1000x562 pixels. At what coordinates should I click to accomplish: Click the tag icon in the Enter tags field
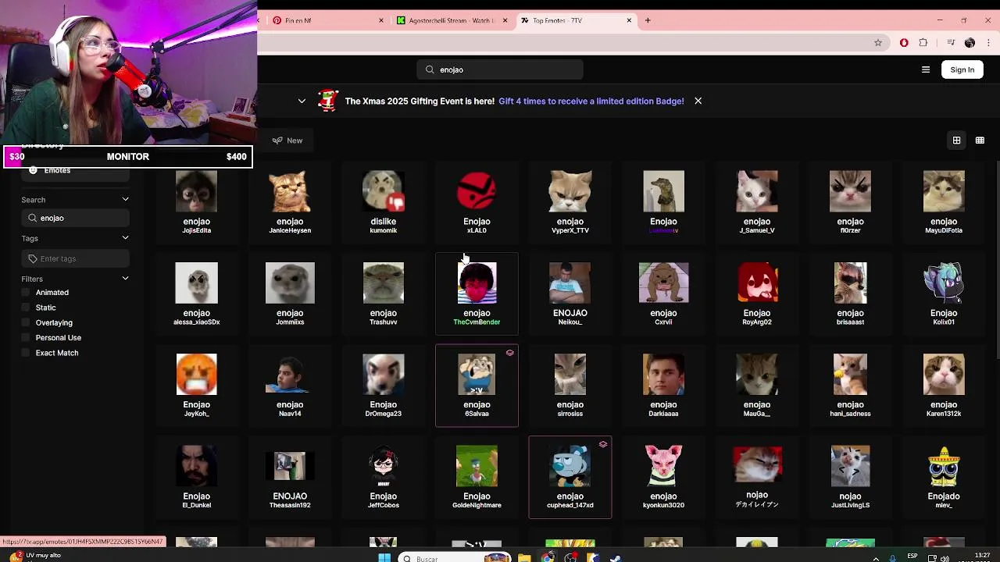point(33,258)
